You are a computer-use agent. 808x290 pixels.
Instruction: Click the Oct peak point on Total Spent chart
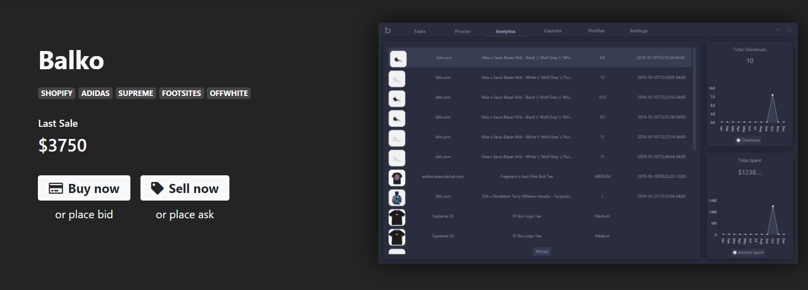click(x=773, y=206)
